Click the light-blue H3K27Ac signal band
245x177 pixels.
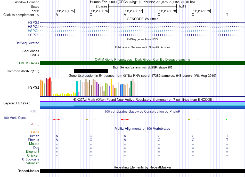pos(143,104)
